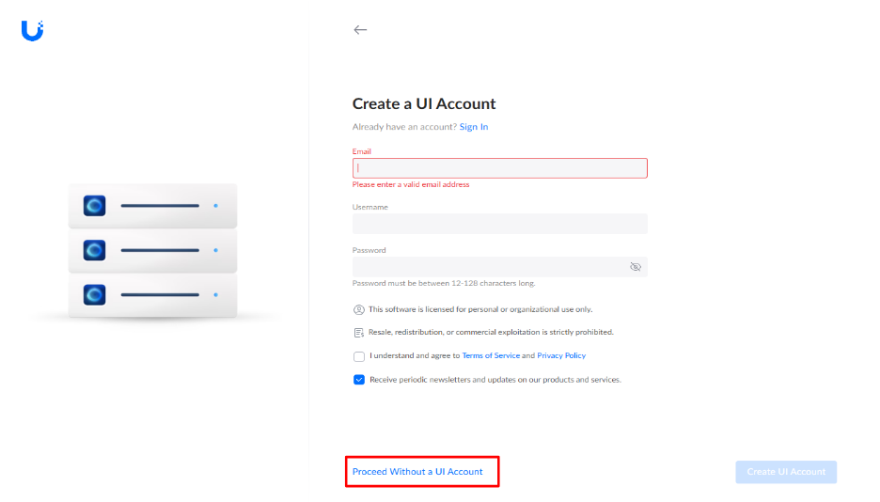This screenshot has width=880, height=502.
Task: Uncheck the periodic newsletters checkbox
Action: point(358,380)
